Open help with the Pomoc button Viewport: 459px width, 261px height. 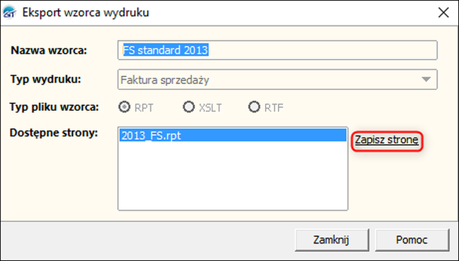[x=411, y=240]
